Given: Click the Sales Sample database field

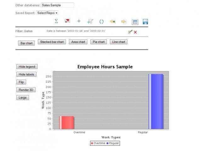Looking at the screenshot, I should coord(58,5).
